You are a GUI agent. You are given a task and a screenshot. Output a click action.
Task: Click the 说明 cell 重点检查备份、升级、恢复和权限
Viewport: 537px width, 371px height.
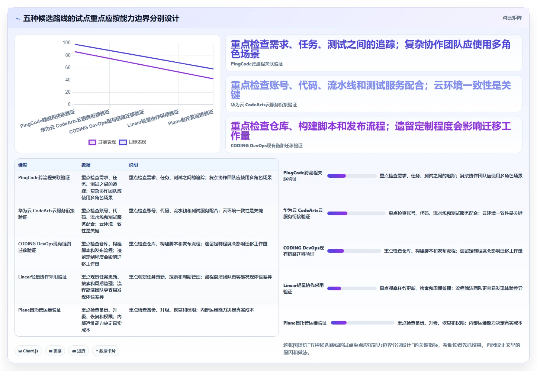click(192, 310)
